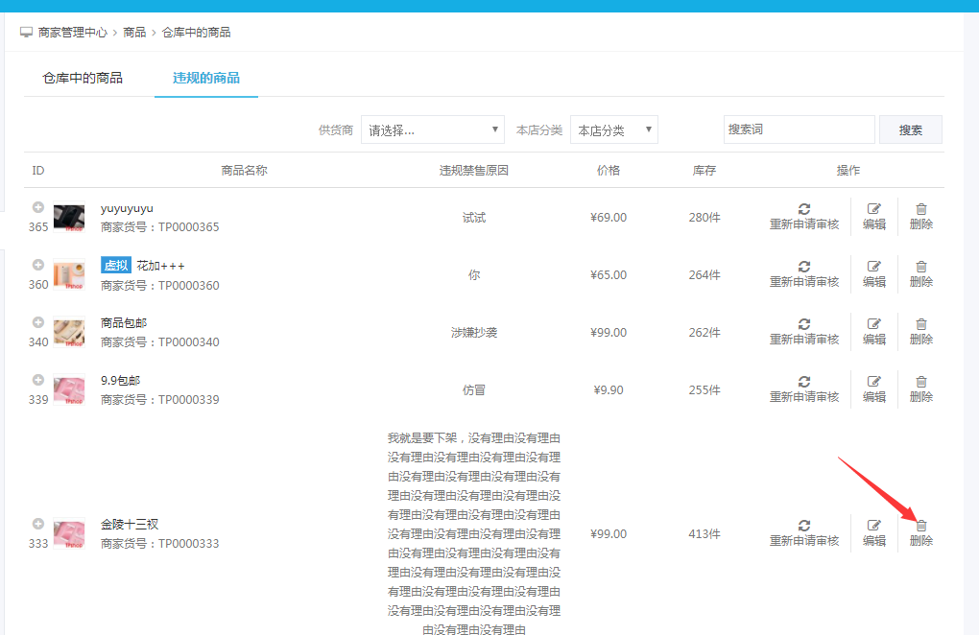Click the 搜索词 search input field
979x635 pixels.
coord(799,129)
